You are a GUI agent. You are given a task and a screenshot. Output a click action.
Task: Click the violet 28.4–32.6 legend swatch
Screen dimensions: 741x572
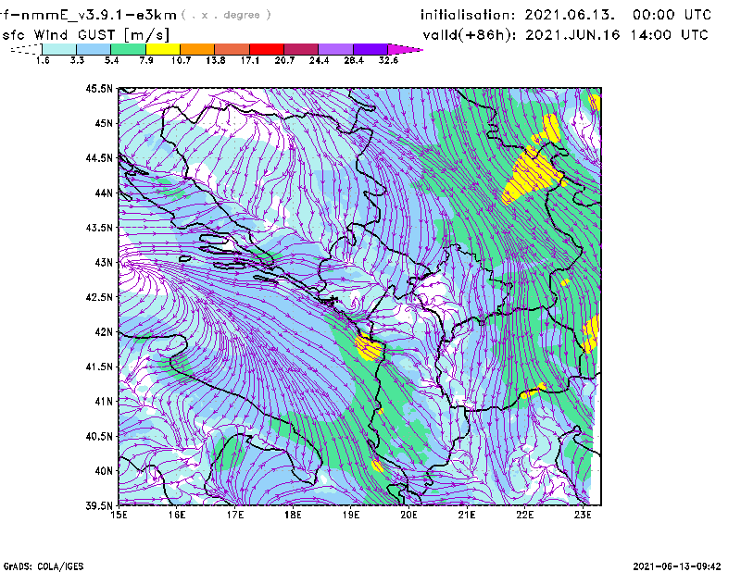coord(370,49)
